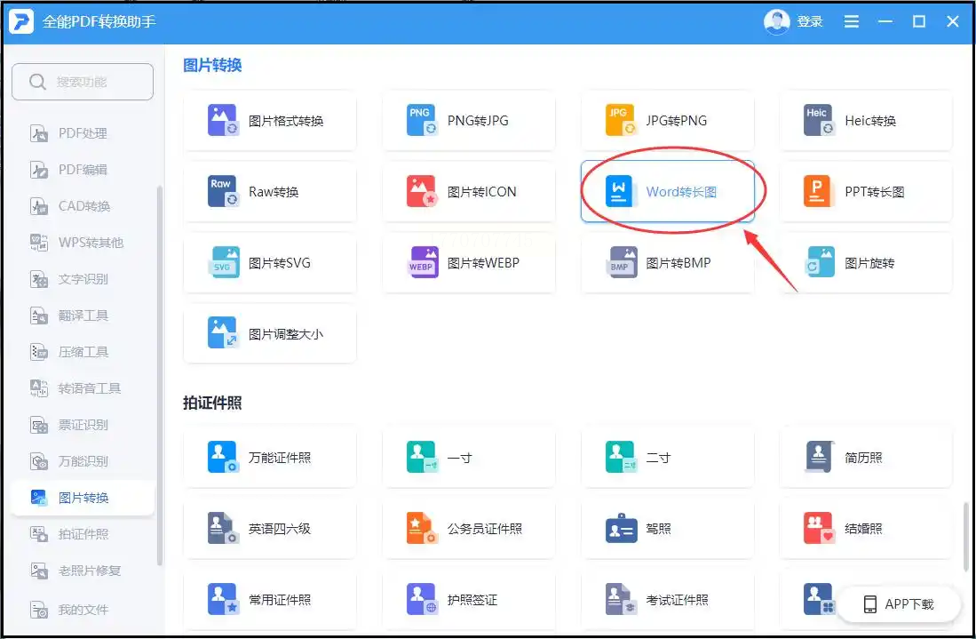Viewport: 976px width, 639px height.
Task: Choose the 公务员证件照 icon
Action: tap(422, 528)
